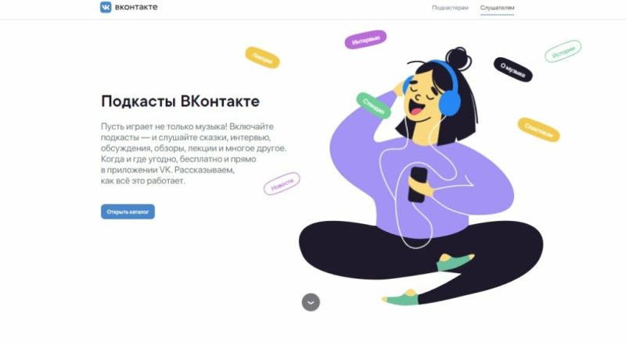Image resolution: width=626 pixels, height=345 pixels.
Task: Click the blue VK logo icon
Action: [106, 7]
